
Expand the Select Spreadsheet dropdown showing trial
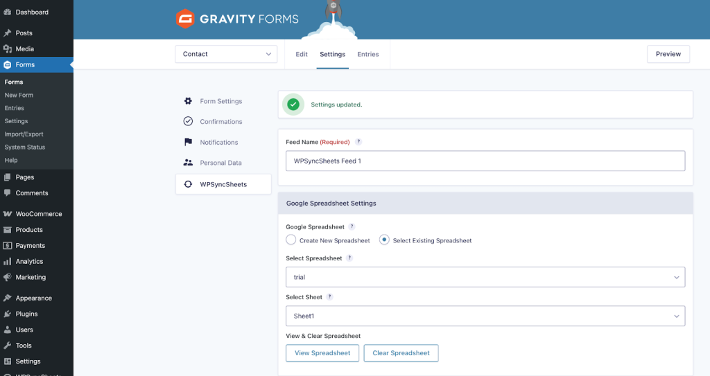[x=485, y=277]
